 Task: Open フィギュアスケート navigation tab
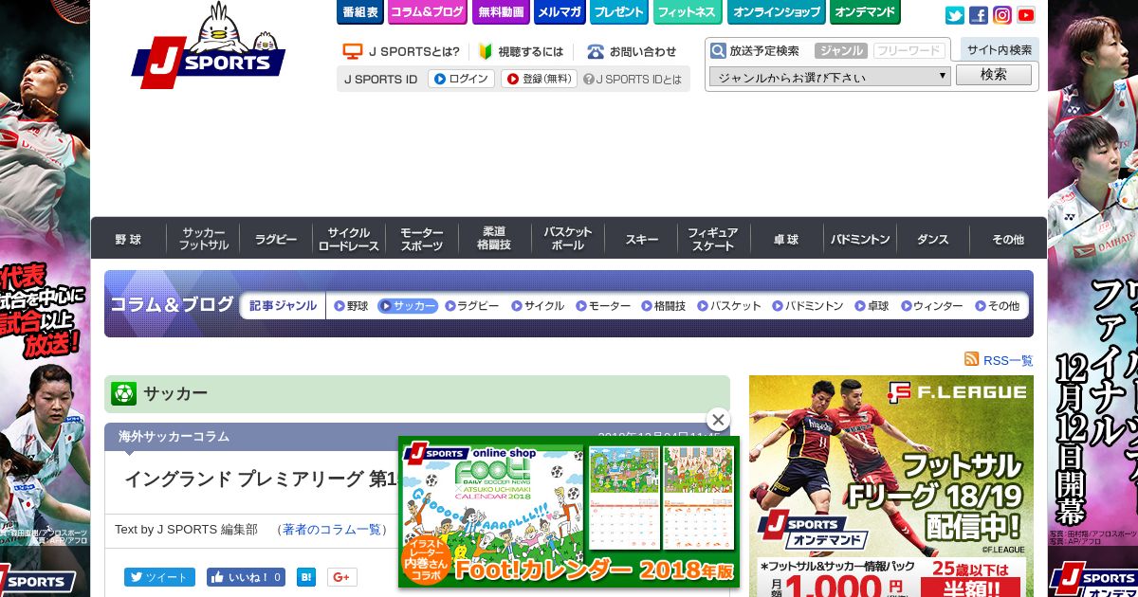tap(713, 239)
